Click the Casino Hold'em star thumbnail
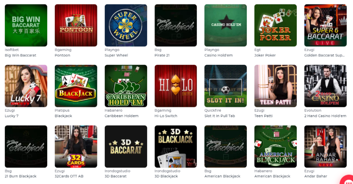The image size is (353, 184). (226, 25)
